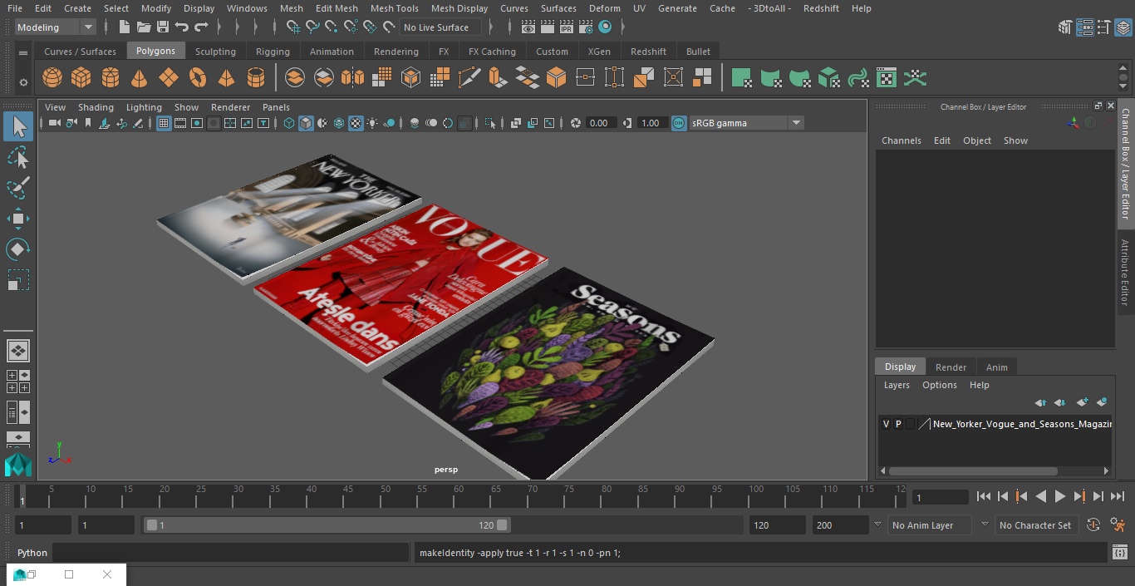The width and height of the screenshot is (1135, 586).
Task: Redo the last action
Action: pyautogui.click(x=201, y=27)
